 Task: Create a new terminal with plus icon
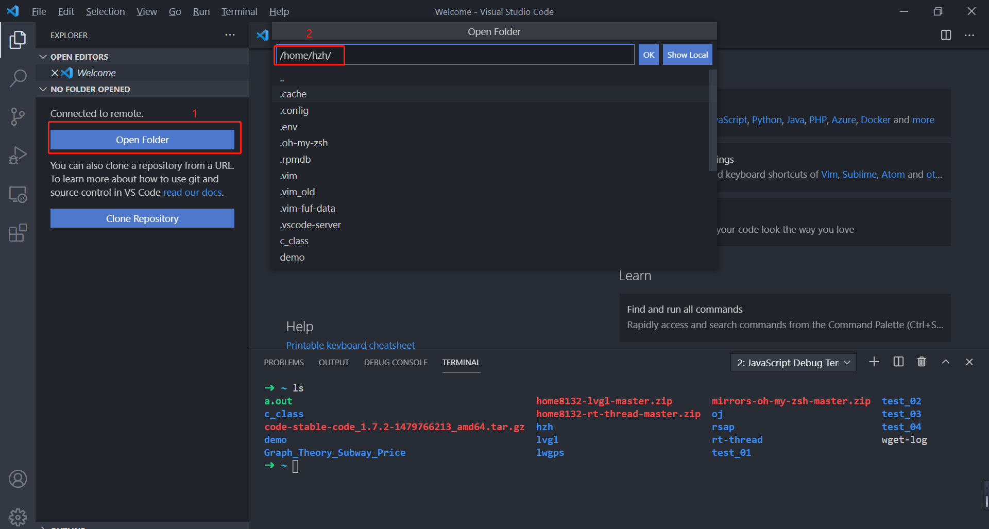pyautogui.click(x=874, y=362)
